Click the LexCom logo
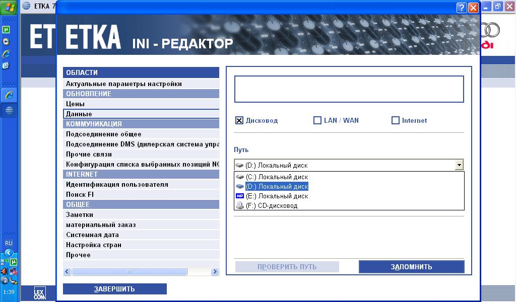Image resolution: width=516 pixels, height=302 pixels. (x=40, y=293)
